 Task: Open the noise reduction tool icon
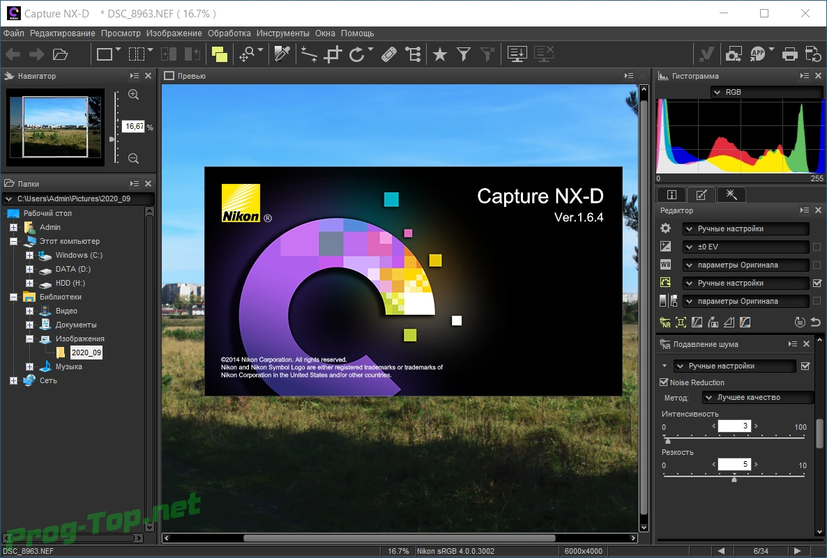[x=665, y=323]
